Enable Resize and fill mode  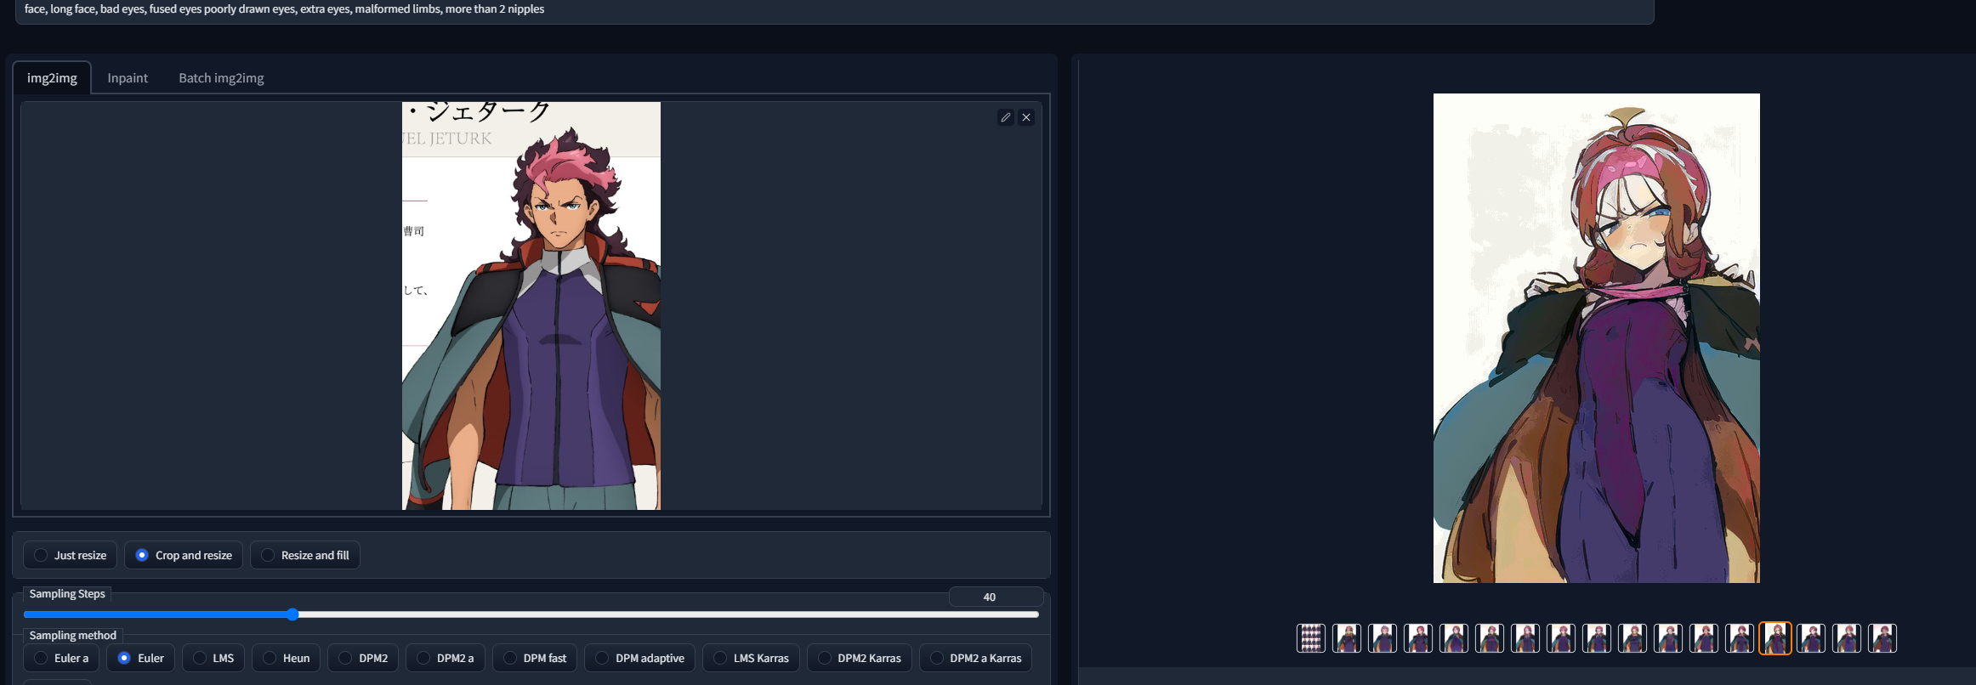click(x=305, y=555)
